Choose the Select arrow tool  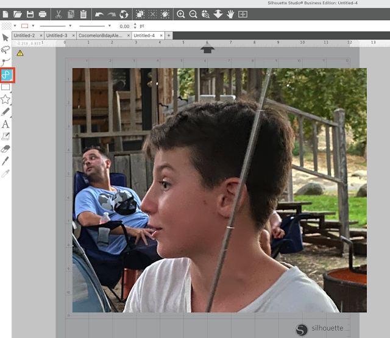pyautogui.click(x=5, y=38)
